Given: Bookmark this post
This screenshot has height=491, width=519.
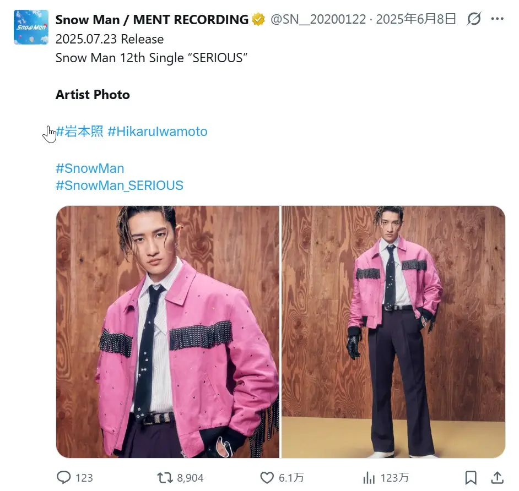Looking at the screenshot, I should (471, 478).
